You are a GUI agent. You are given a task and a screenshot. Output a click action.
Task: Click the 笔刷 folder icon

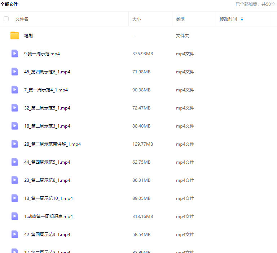click(x=15, y=35)
